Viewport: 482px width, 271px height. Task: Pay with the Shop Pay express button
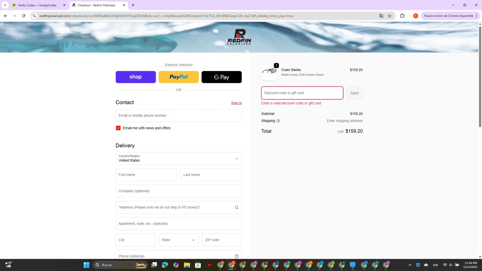(x=136, y=77)
